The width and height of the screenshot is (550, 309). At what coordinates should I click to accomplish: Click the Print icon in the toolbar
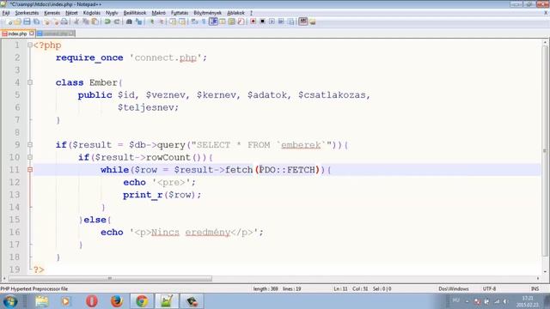(x=64, y=21)
